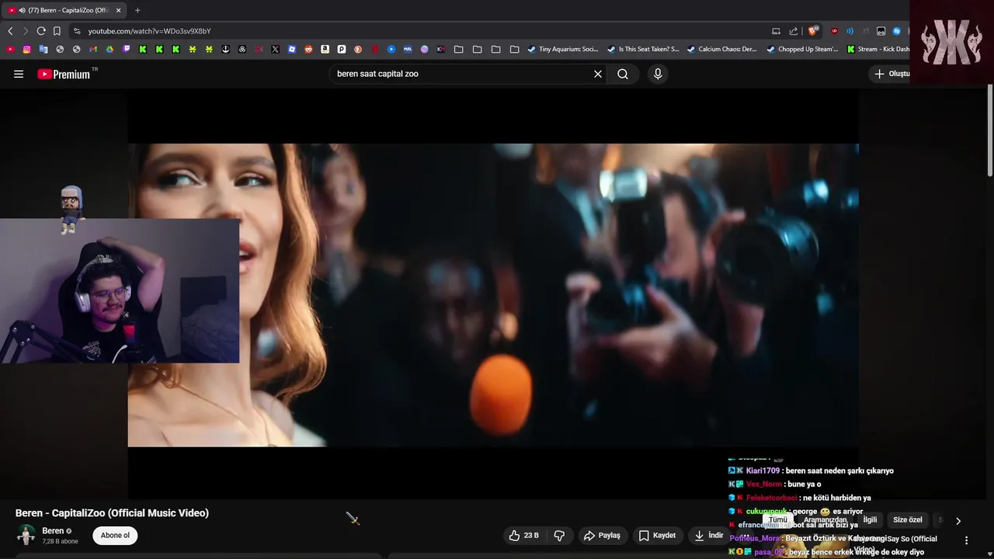The image size is (994, 559).
Task: Clear the search box with the X
Action: (598, 74)
